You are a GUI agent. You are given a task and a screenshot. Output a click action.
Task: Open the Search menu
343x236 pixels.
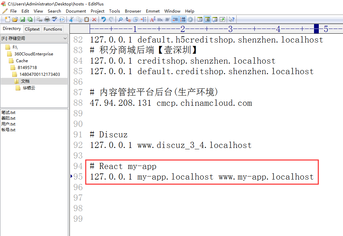pos(54,11)
